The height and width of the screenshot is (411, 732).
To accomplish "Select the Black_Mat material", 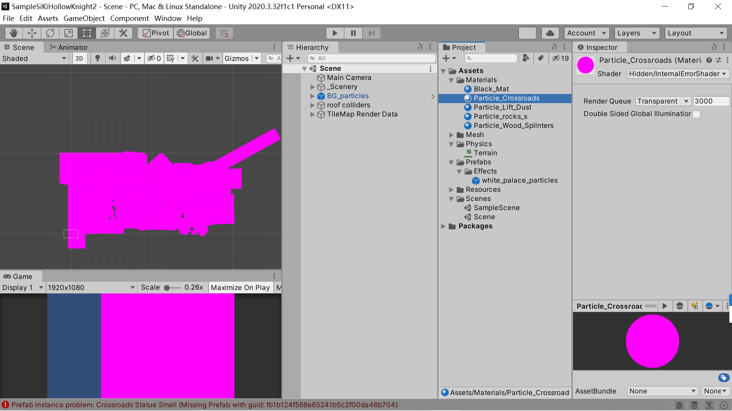I will click(x=491, y=89).
